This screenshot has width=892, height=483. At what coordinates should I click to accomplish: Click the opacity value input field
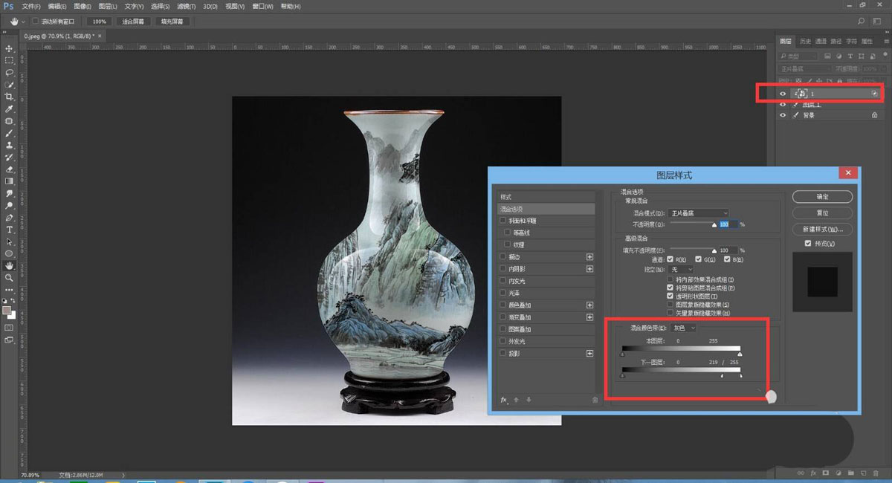(728, 224)
